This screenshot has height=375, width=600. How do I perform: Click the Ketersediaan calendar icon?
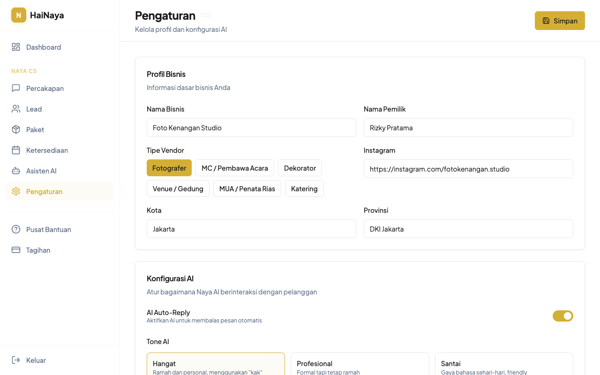click(x=16, y=150)
